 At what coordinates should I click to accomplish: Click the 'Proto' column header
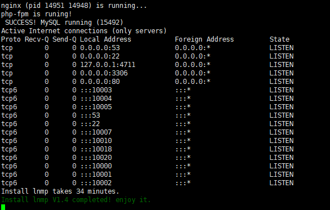[x=11, y=39]
